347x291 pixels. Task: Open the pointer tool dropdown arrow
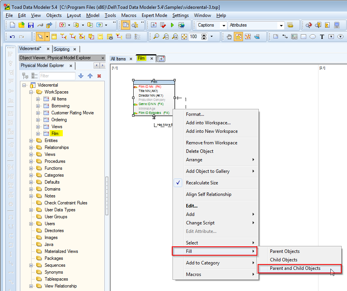tap(47, 37)
